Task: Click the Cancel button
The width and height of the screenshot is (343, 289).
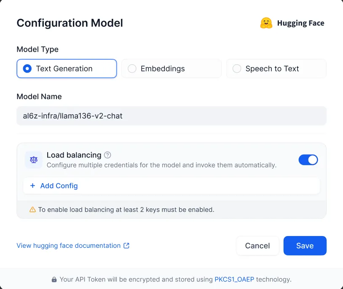Action: pos(257,246)
